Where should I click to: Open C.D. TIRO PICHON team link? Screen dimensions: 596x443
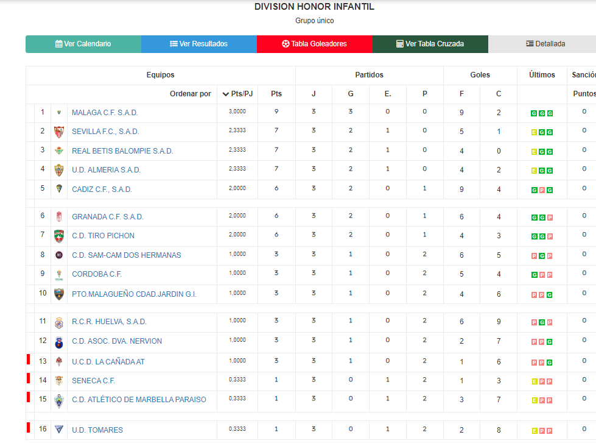[x=103, y=236]
